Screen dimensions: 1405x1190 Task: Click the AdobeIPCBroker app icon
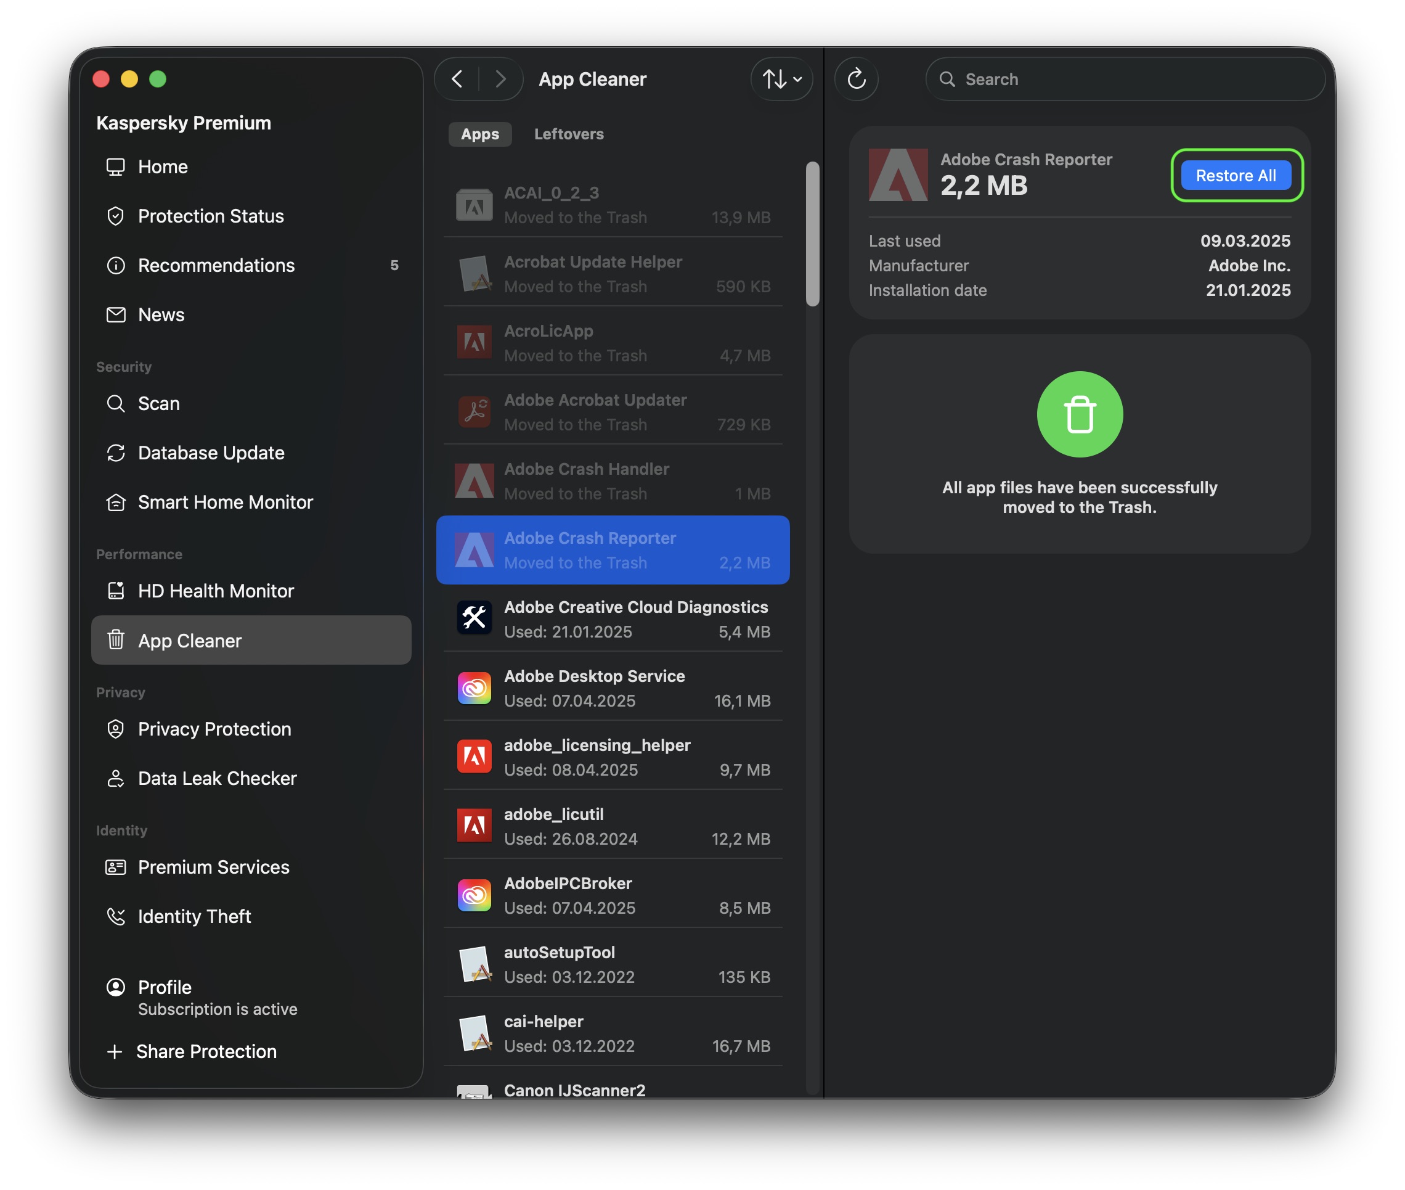tap(474, 895)
